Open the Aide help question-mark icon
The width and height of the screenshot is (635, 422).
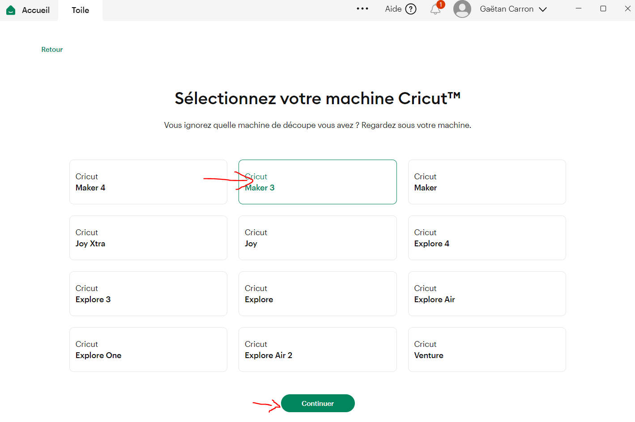411,9
